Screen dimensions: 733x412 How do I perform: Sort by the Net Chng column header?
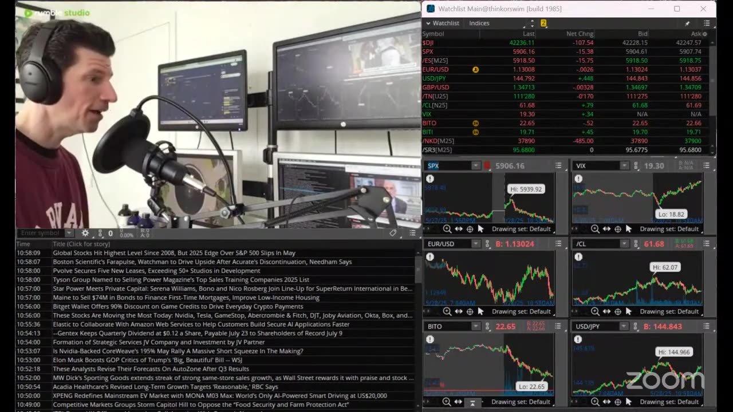click(x=580, y=34)
